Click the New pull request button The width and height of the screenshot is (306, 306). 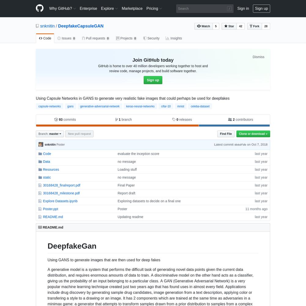pos(79,134)
